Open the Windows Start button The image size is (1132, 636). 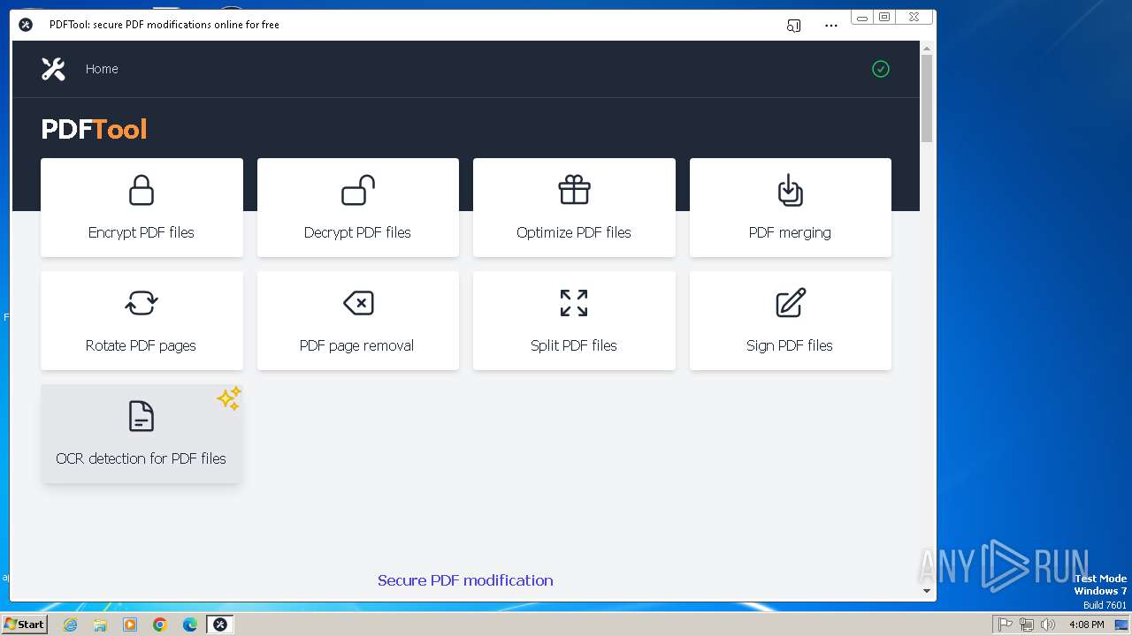(24, 625)
